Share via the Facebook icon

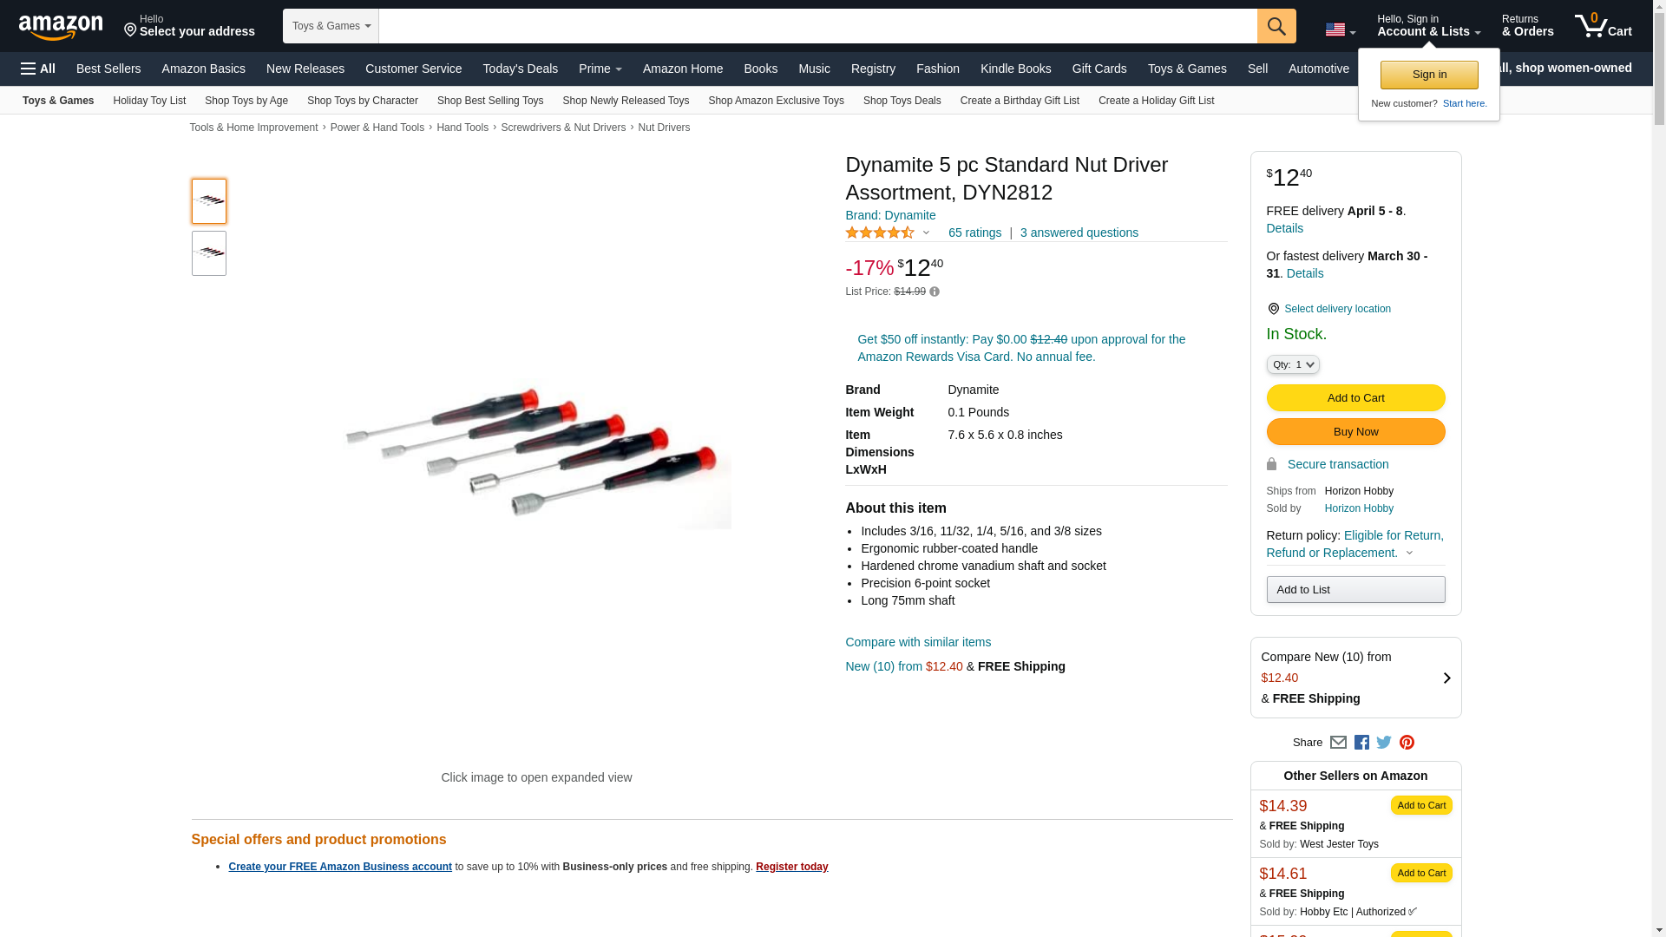[x=1361, y=743]
